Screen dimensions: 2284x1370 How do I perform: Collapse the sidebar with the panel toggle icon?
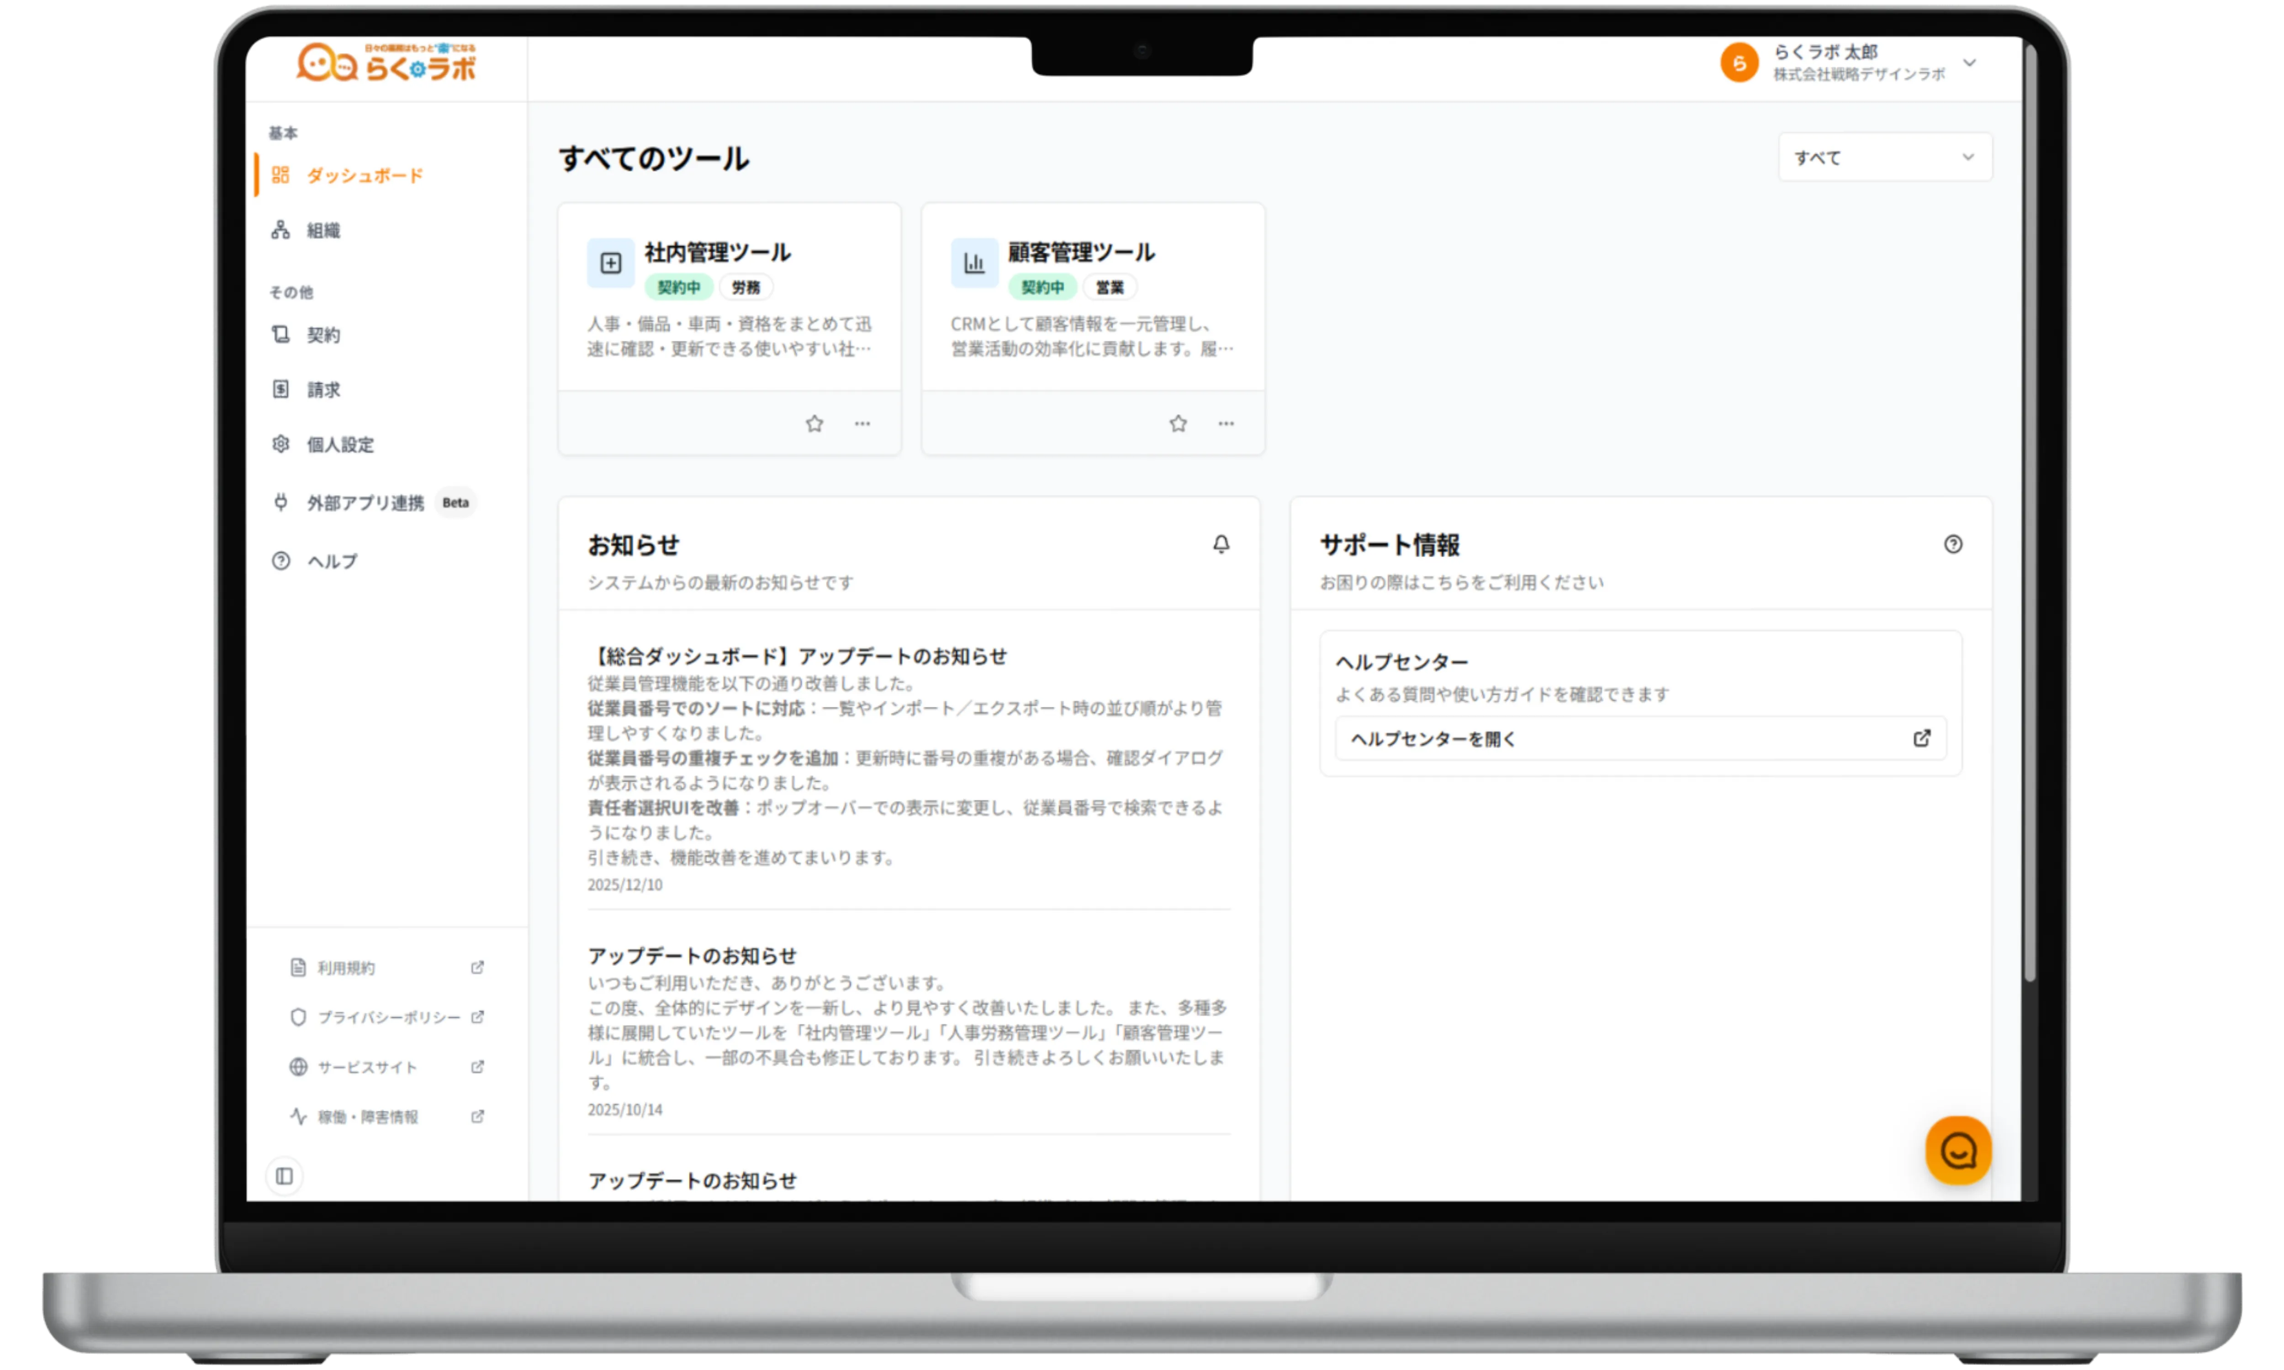pyautogui.click(x=284, y=1176)
